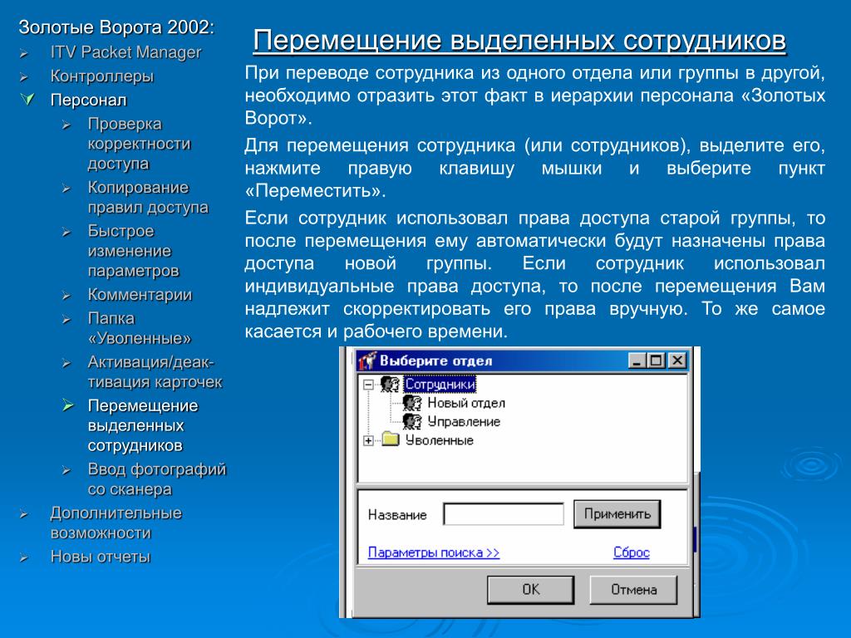
Task: Confirm with the OK button
Action: coord(531,590)
